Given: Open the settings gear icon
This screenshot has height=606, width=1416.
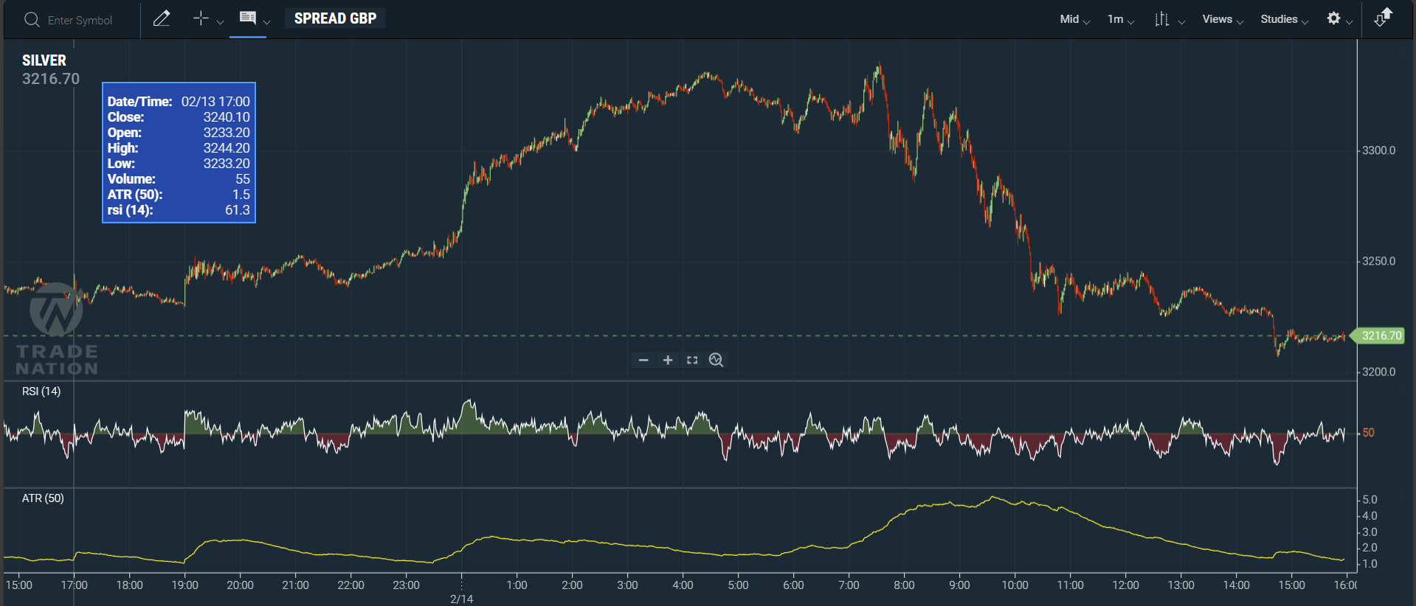Looking at the screenshot, I should [1333, 18].
